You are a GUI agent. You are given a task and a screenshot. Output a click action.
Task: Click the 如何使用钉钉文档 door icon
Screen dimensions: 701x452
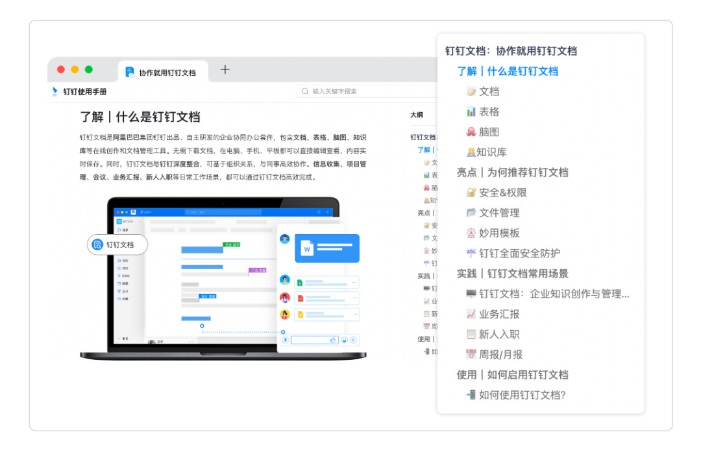pos(471,395)
